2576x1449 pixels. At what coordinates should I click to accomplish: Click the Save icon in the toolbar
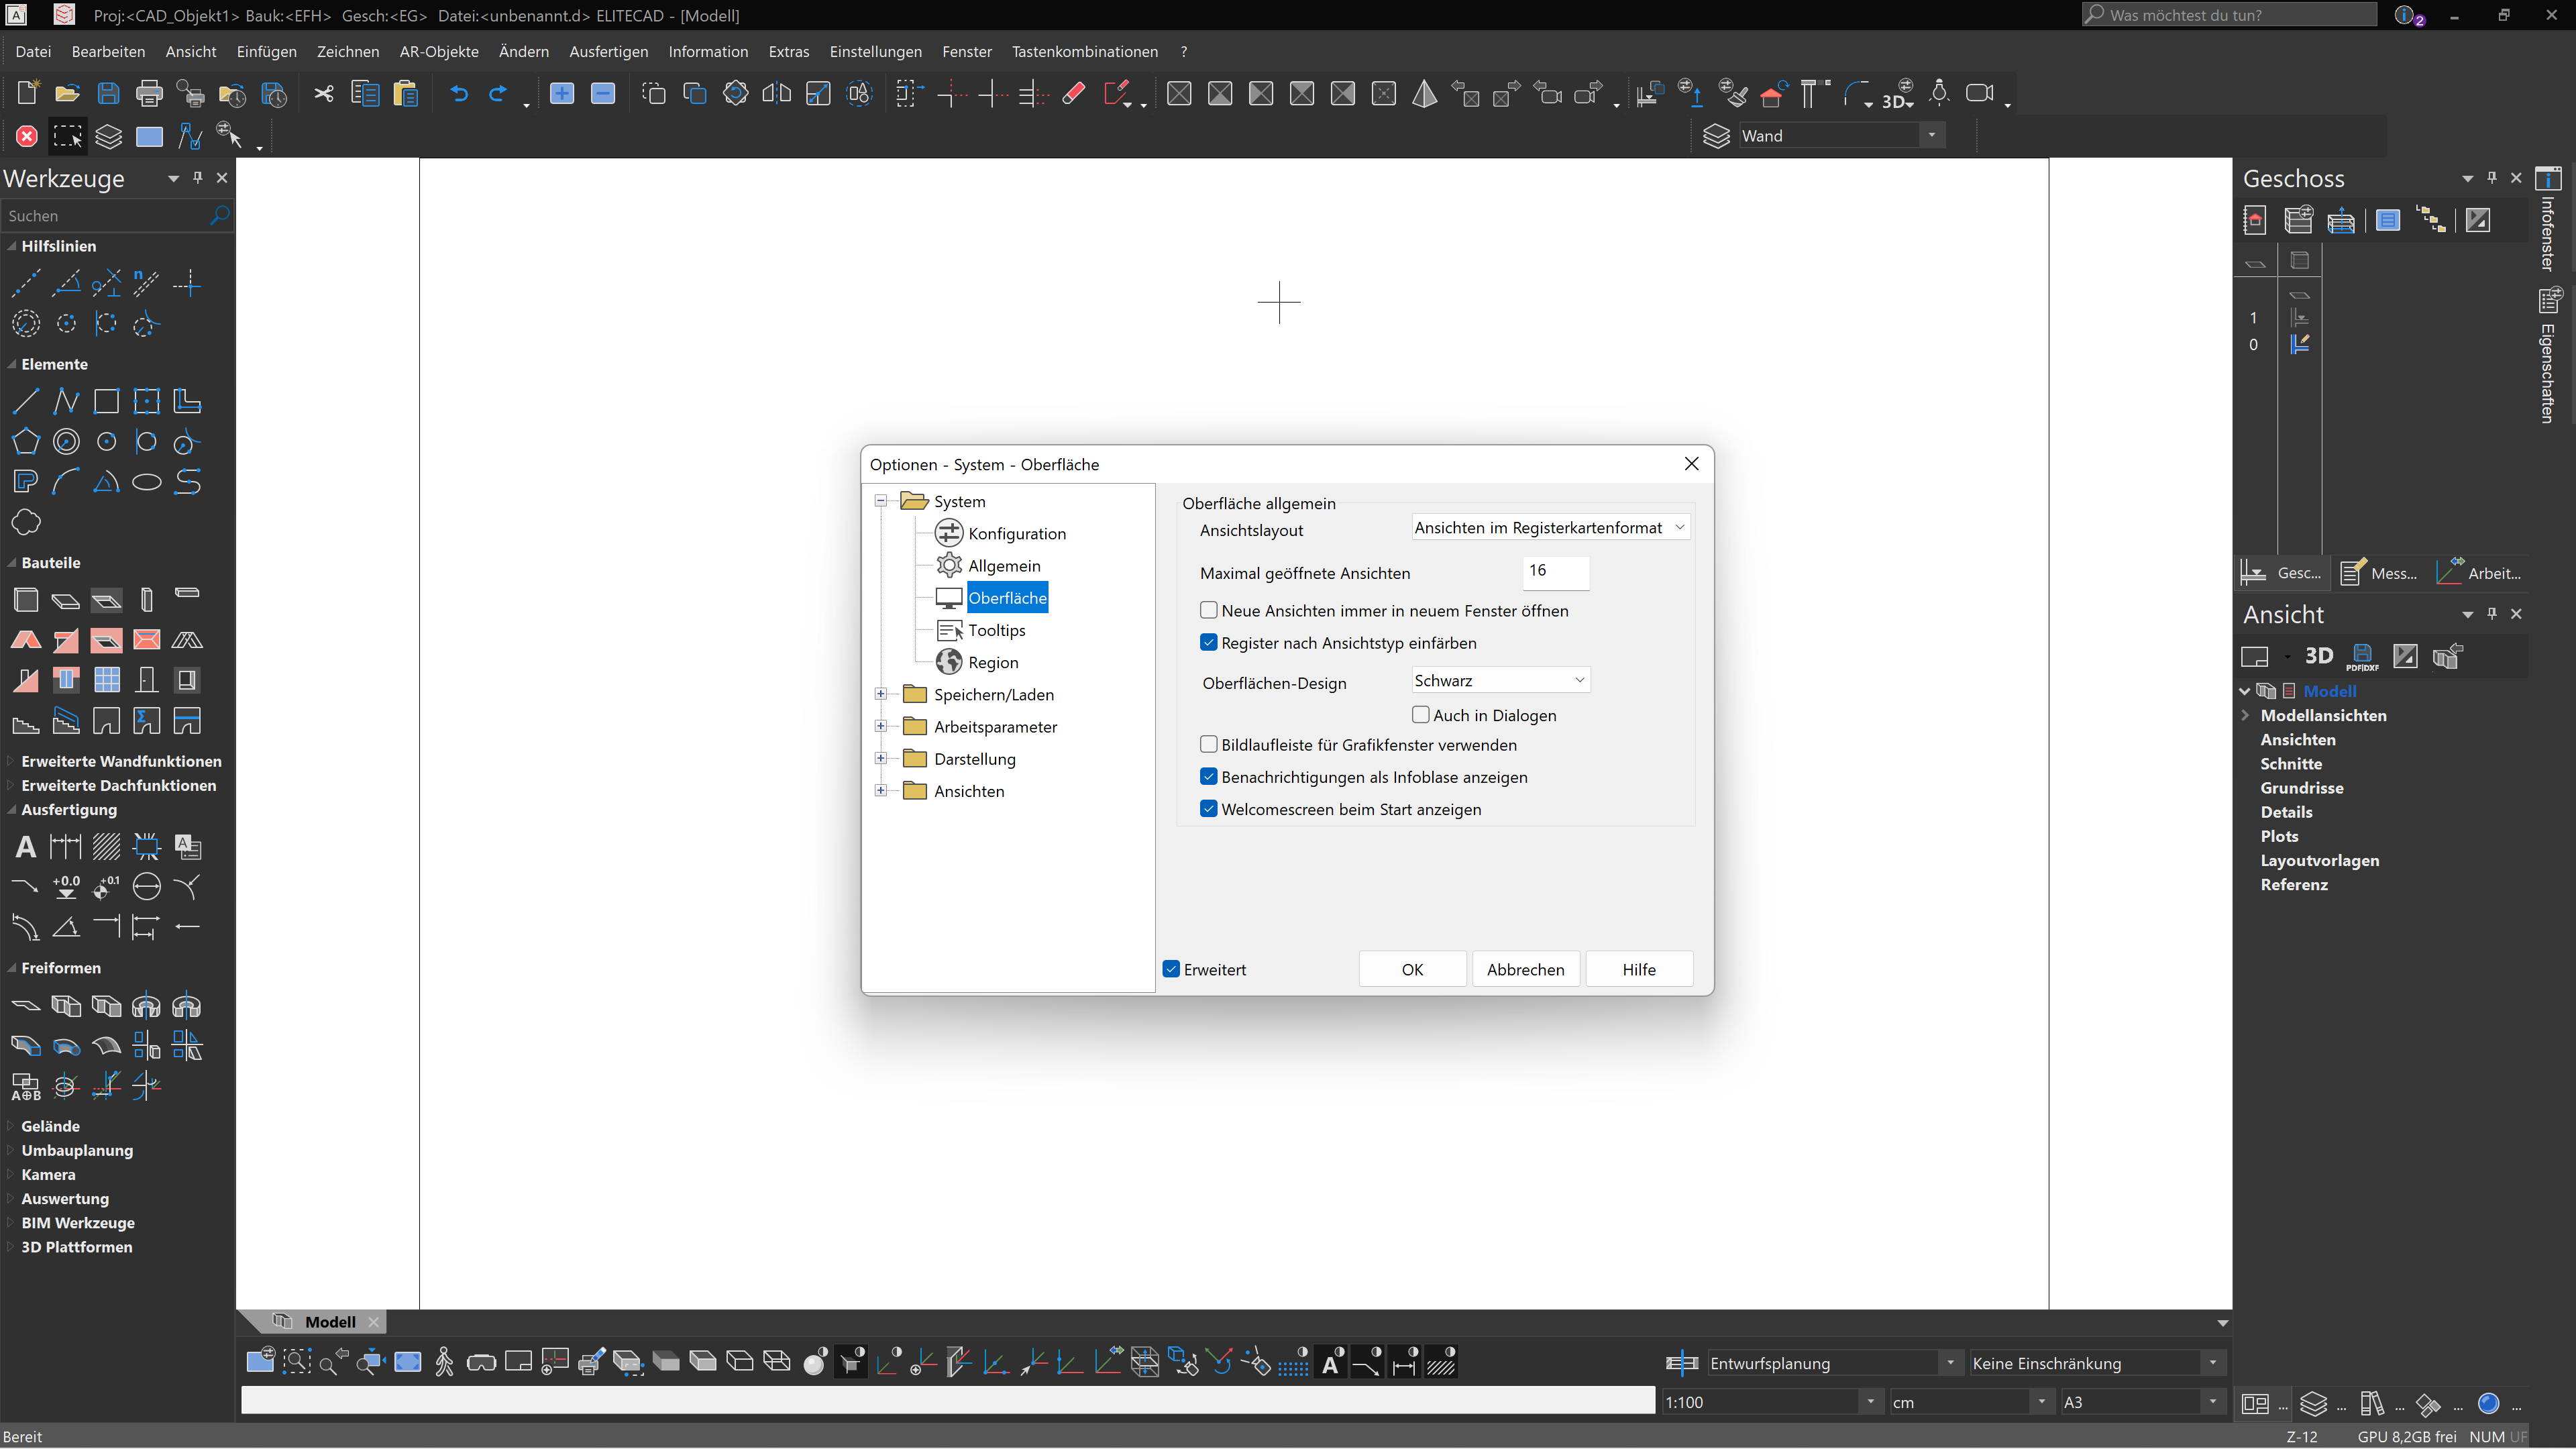[108, 94]
